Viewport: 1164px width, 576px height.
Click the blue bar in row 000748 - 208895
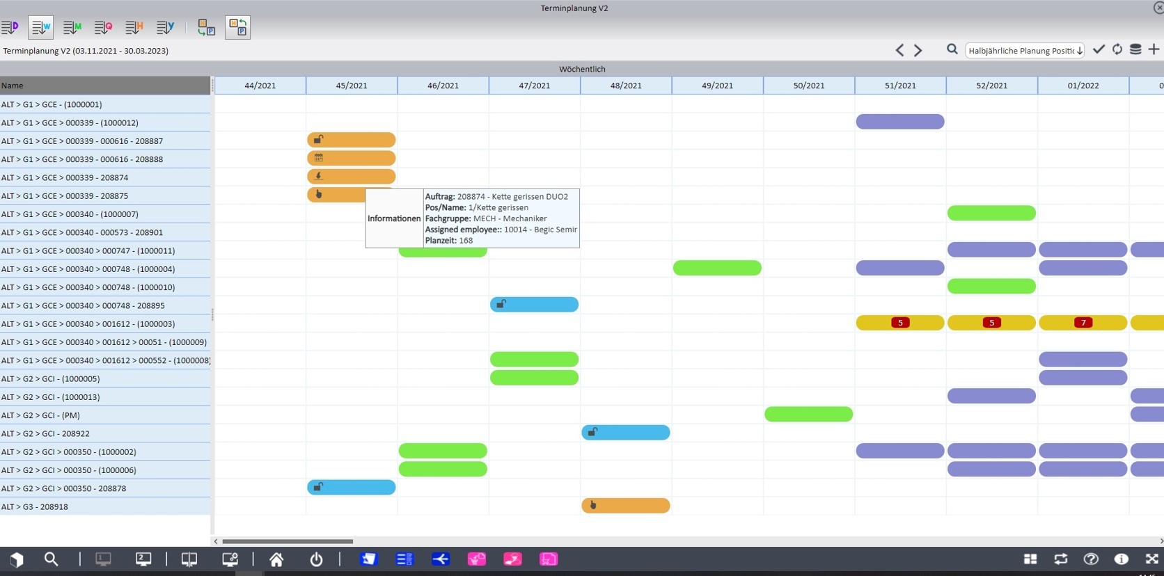point(535,305)
